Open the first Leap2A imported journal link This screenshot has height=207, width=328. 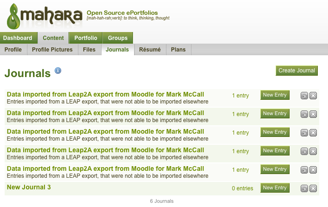[x=106, y=94]
